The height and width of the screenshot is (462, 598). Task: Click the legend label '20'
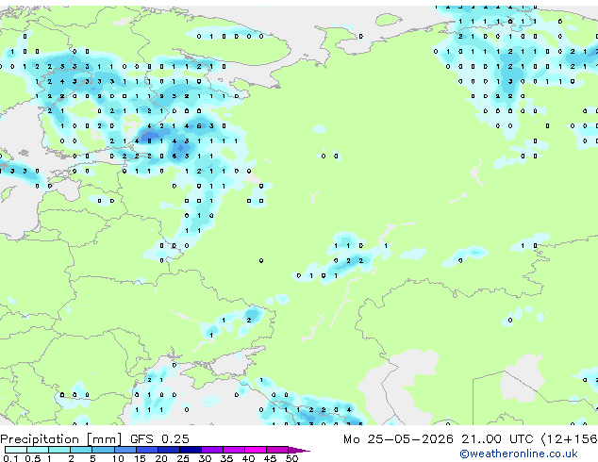coord(161,458)
